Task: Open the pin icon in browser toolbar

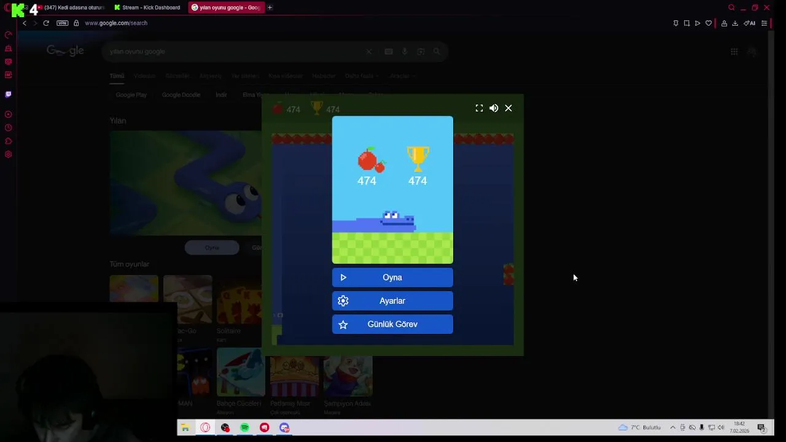Action: click(x=675, y=23)
